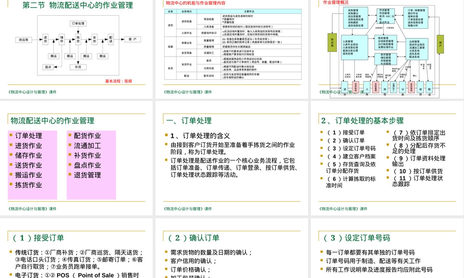This screenshot has width=464, height=278.
Task: Click the 进货检查 table cell
Action: [x=187, y=21]
